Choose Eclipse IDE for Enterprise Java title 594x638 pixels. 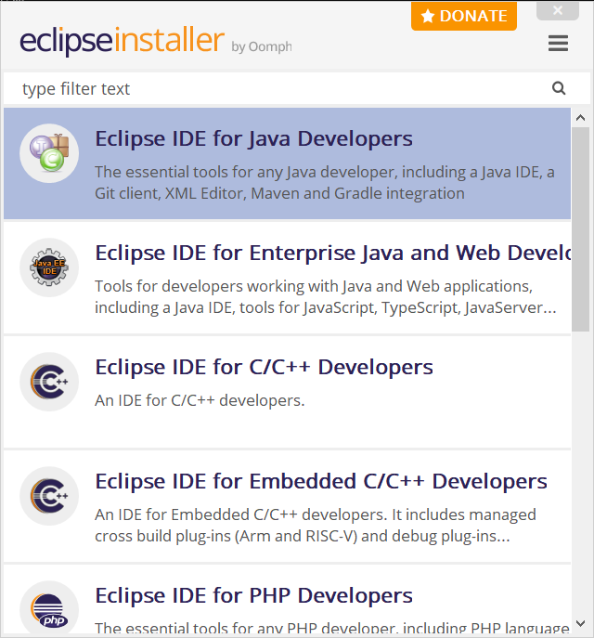point(332,254)
